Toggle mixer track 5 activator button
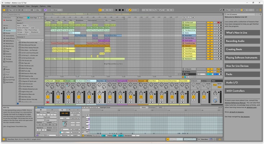Viewport: 264px width, 144px height. [89, 97]
